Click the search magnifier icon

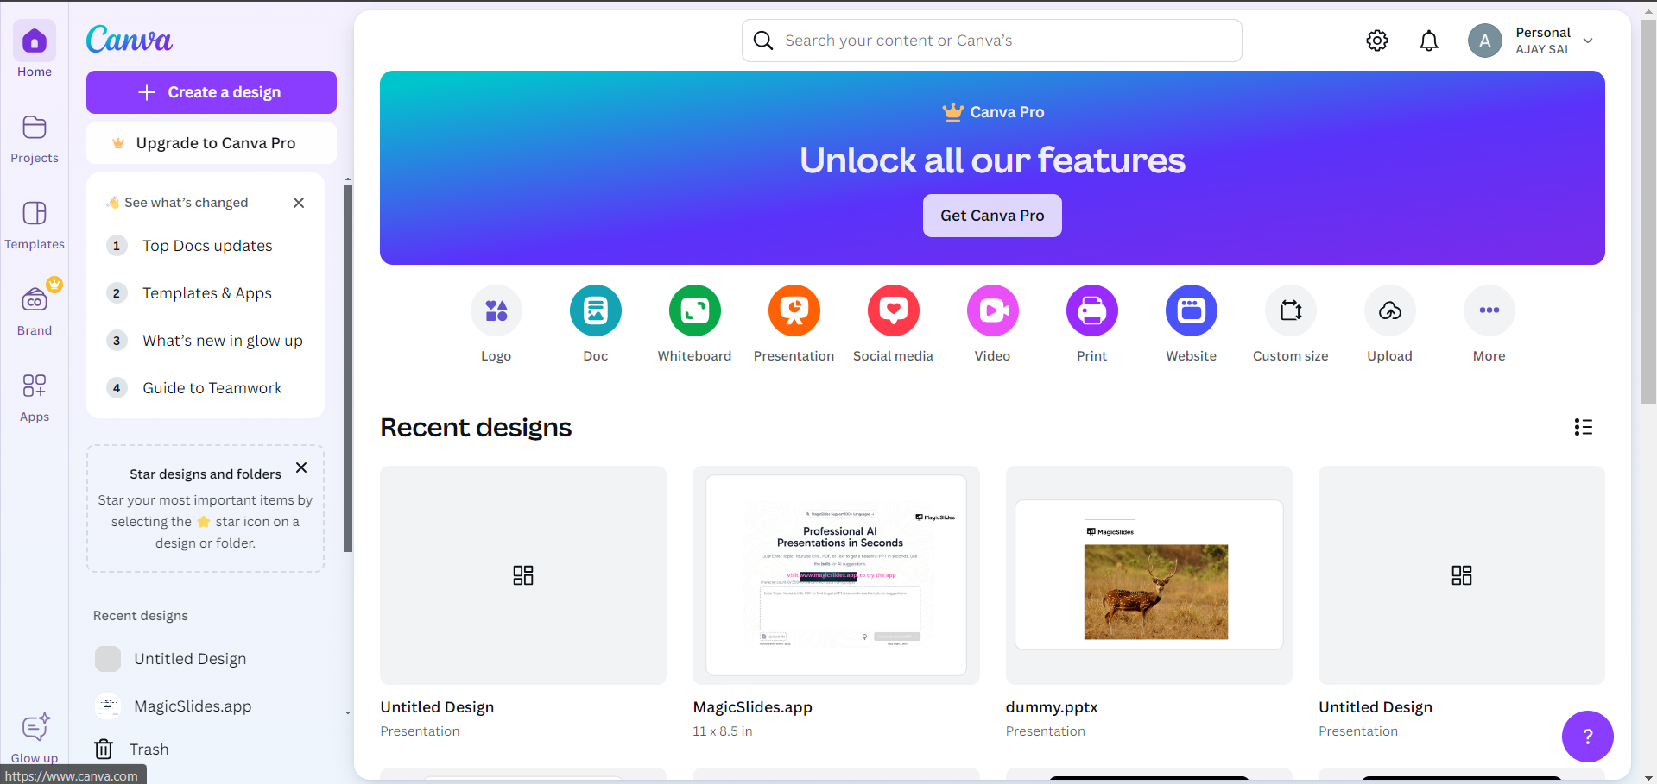click(763, 41)
